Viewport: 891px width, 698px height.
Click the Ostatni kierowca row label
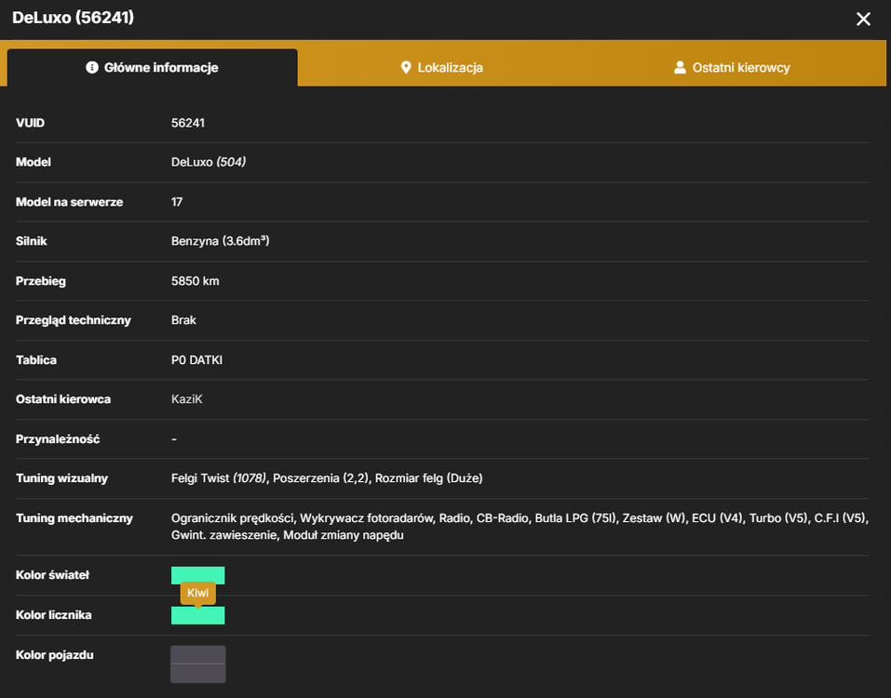(63, 399)
